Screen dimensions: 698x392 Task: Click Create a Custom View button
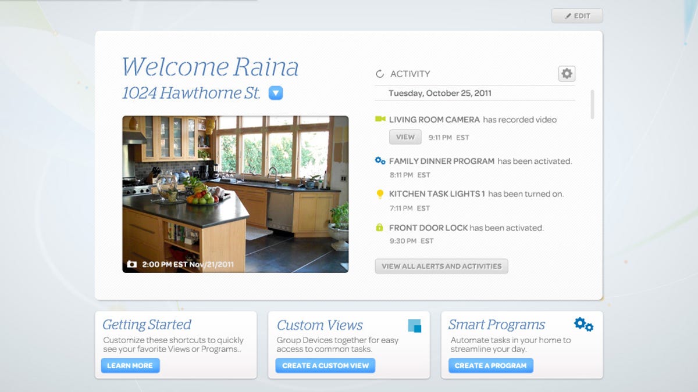(325, 365)
